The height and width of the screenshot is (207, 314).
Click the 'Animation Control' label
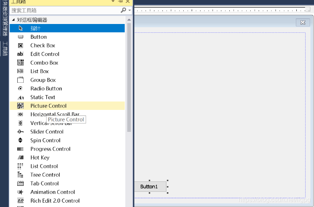tap(53, 192)
